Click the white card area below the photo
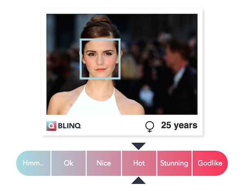The width and height of the screenshot is (245, 191). tap(122, 125)
